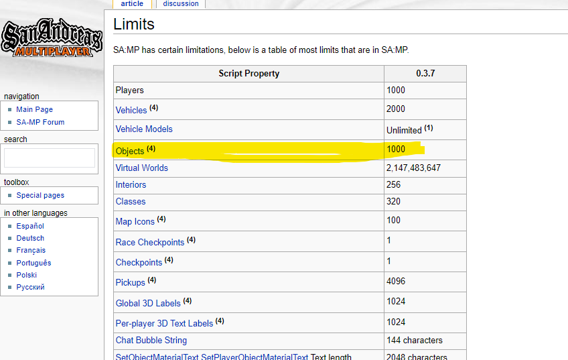568x360 pixels.
Task: Open the Pickups link
Action: pos(130,282)
